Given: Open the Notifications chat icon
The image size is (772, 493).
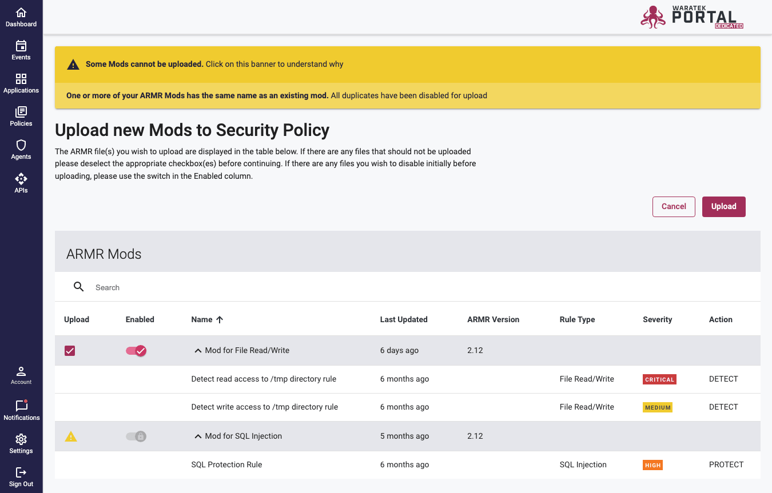Looking at the screenshot, I should pos(21,406).
